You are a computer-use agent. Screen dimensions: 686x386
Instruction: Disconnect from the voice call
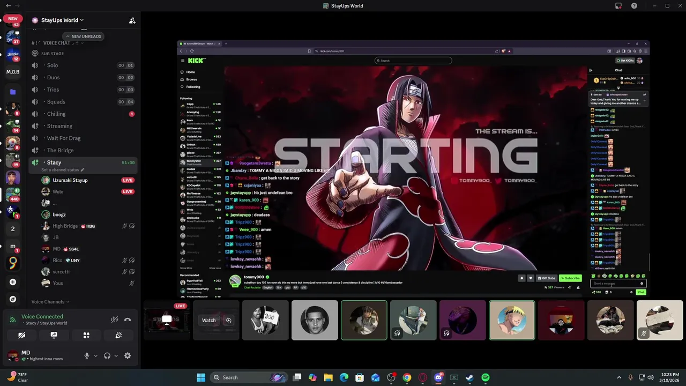tap(128, 320)
